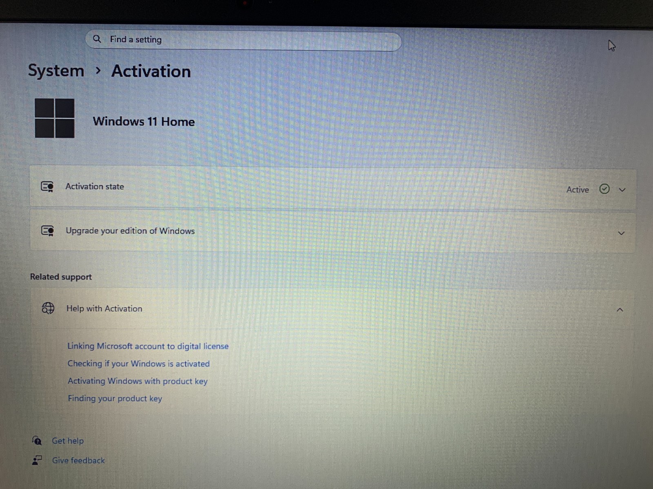This screenshot has height=489, width=653.
Task: Open Checking if your Windows is activated
Action: click(138, 363)
